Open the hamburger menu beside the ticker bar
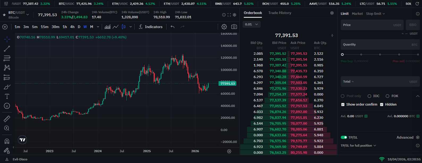Image resolution: width=422 pixels, height=163 pixels. 6,4
